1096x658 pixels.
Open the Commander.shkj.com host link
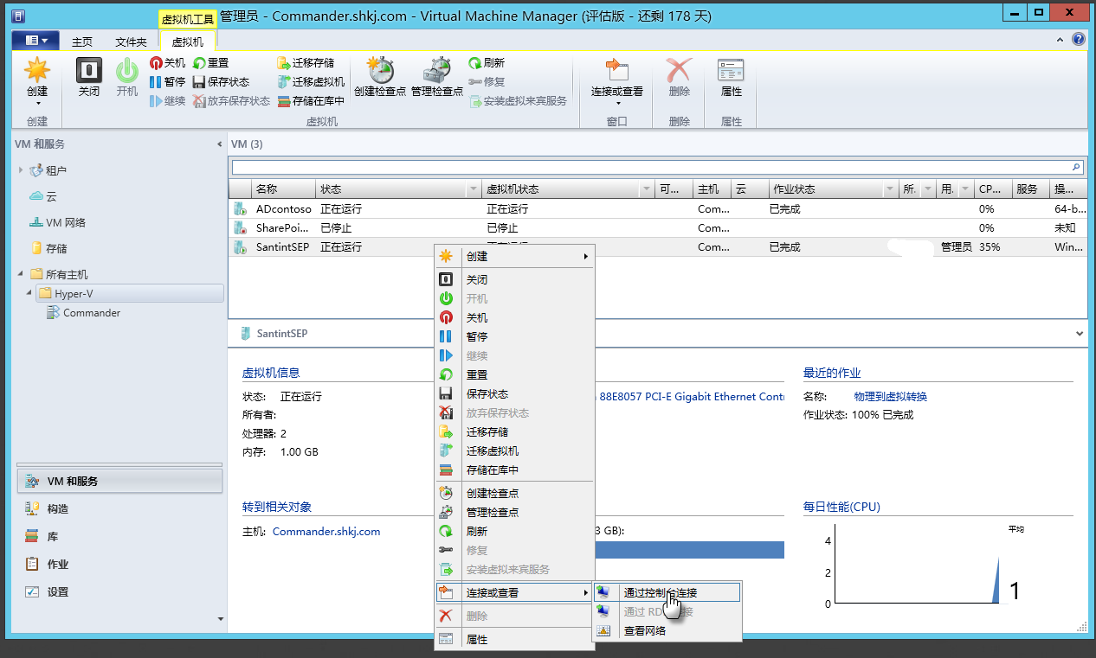point(326,531)
